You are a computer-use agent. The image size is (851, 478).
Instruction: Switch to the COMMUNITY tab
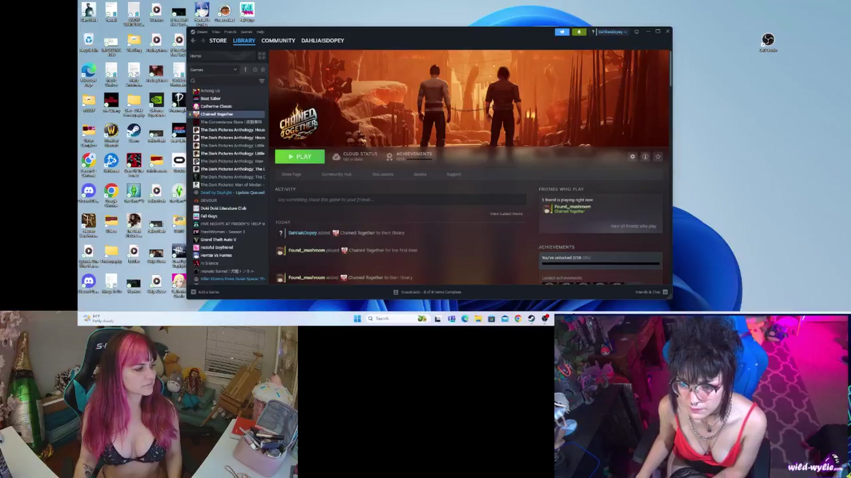[x=278, y=40]
